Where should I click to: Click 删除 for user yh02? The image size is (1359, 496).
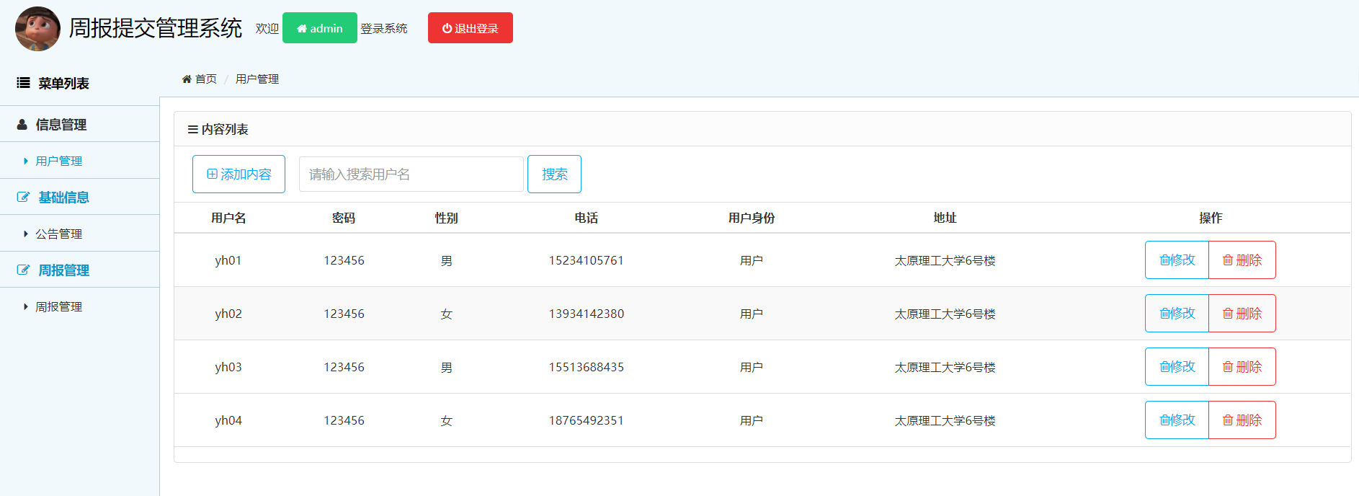[x=1242, y=314]
